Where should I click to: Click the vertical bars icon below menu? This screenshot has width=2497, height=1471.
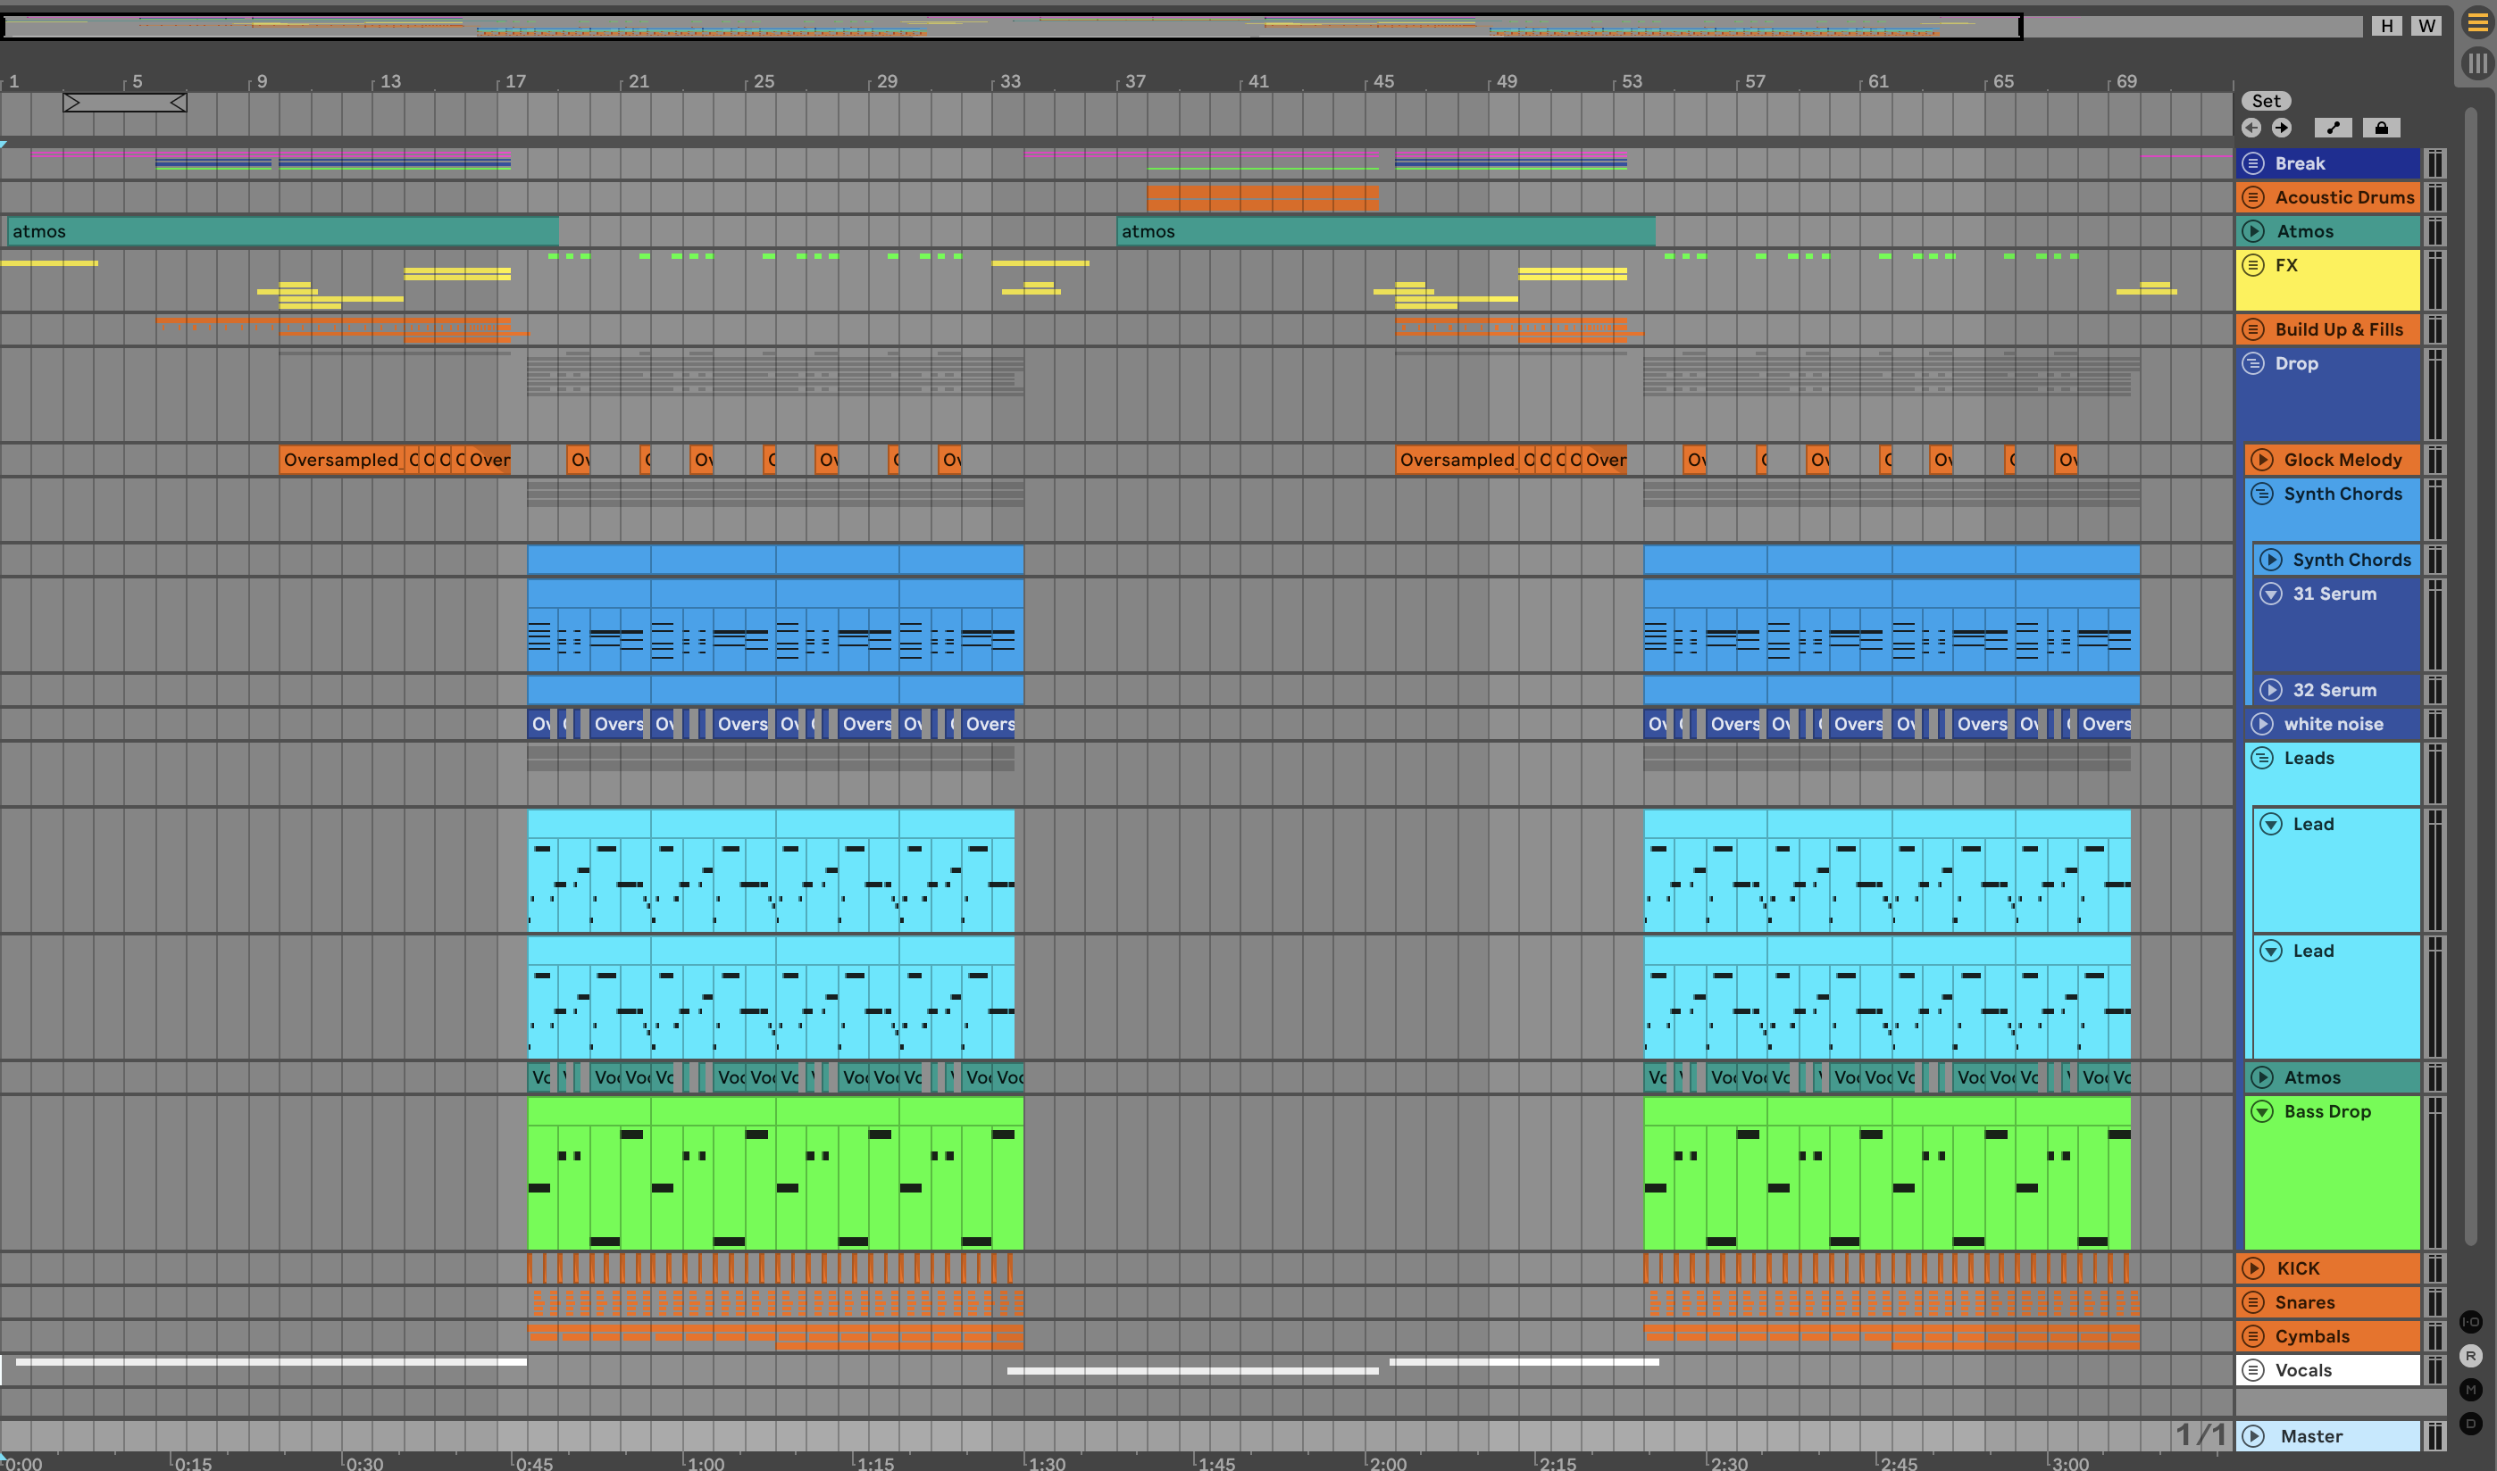(2476, 63)
